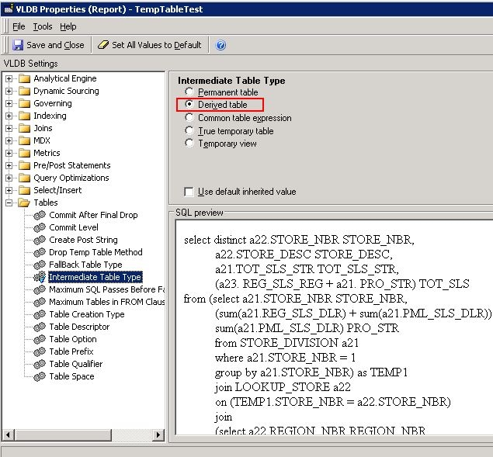Pick the Common table expression option
493x457 pixels.
click(189, 118)
